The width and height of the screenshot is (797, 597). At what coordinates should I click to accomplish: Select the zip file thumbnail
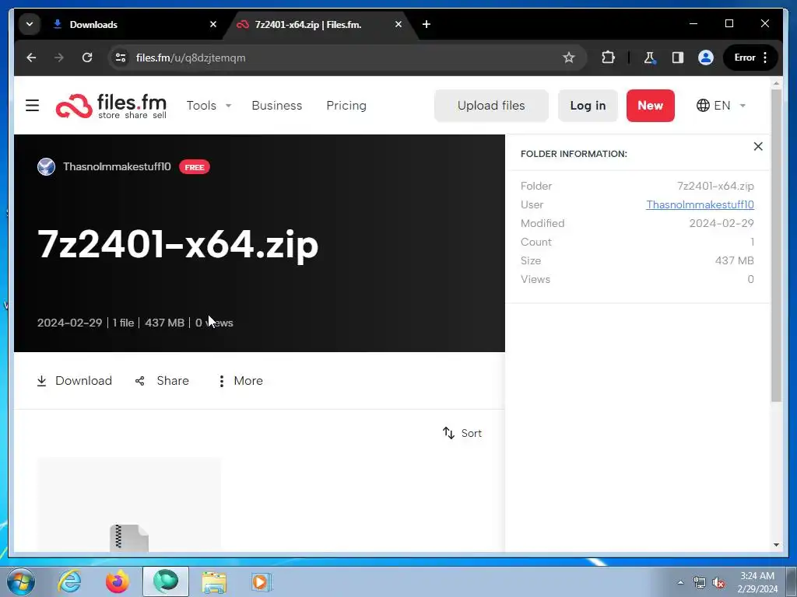(129, 504)
